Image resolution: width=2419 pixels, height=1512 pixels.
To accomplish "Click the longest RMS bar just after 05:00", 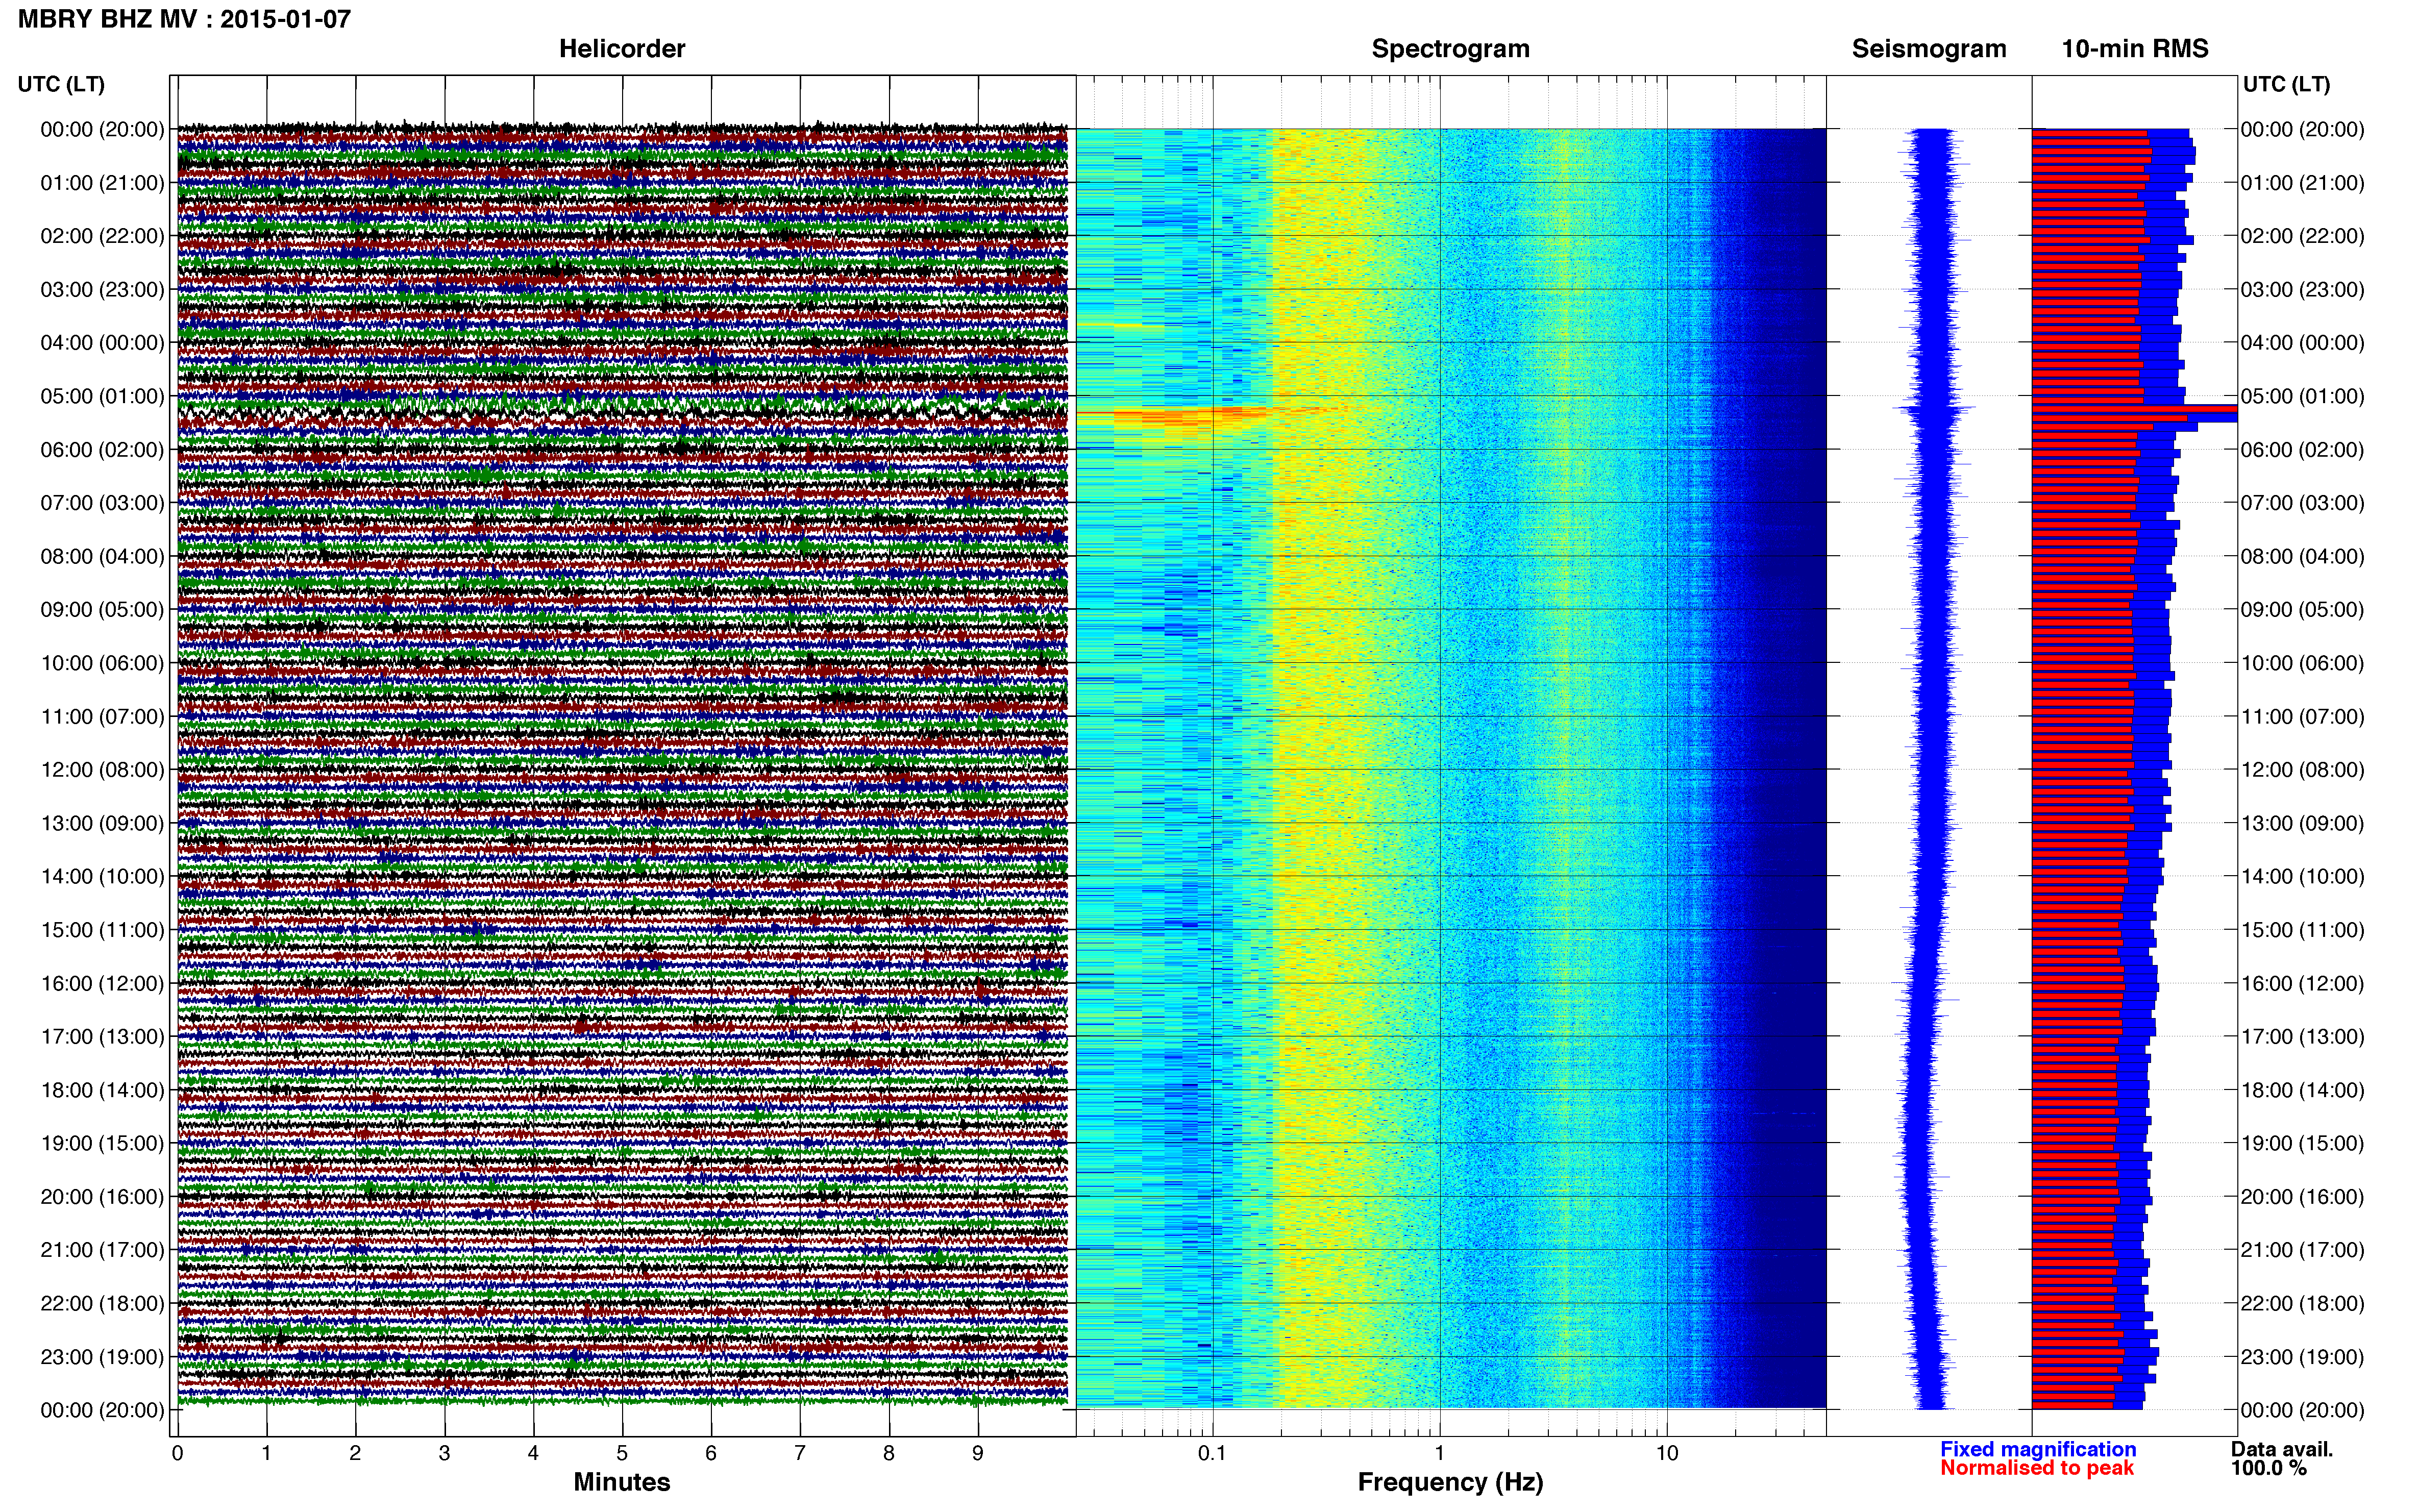I will pos(2134,409).
